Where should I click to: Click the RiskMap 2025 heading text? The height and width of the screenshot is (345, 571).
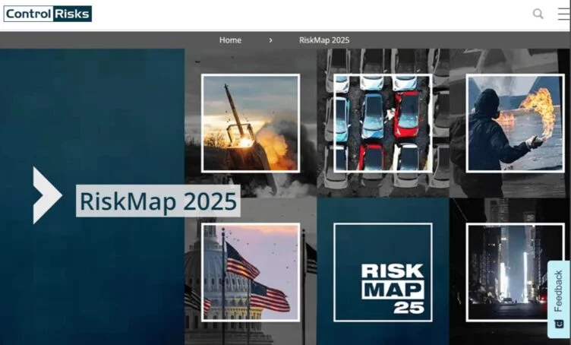[158, 201]
